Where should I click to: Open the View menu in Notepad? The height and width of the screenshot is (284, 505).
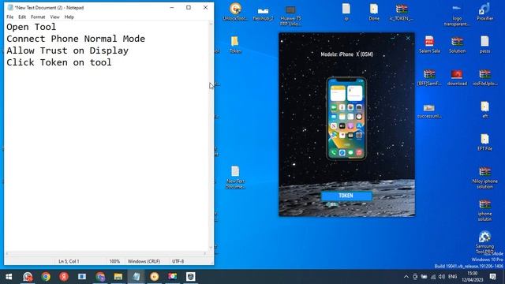54,17
